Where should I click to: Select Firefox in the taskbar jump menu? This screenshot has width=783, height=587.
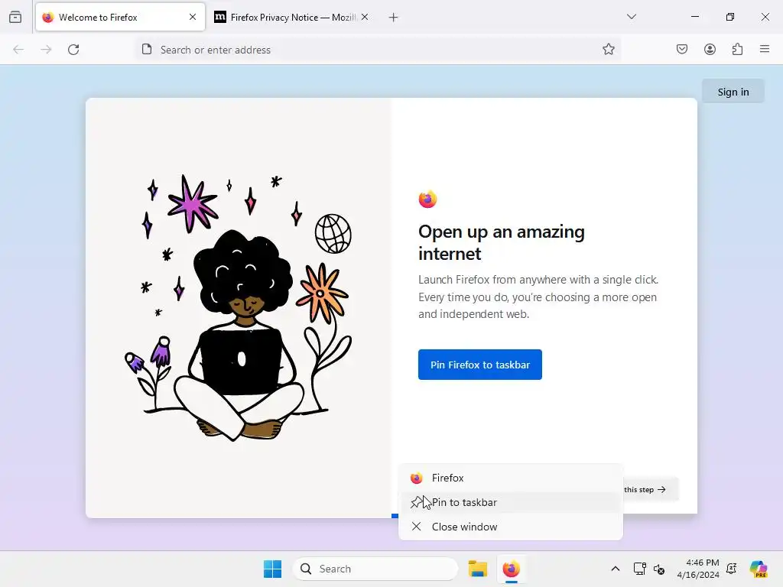click(510, 478)
